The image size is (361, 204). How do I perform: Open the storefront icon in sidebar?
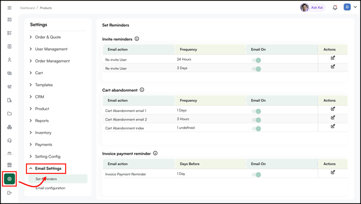point(10,165)
